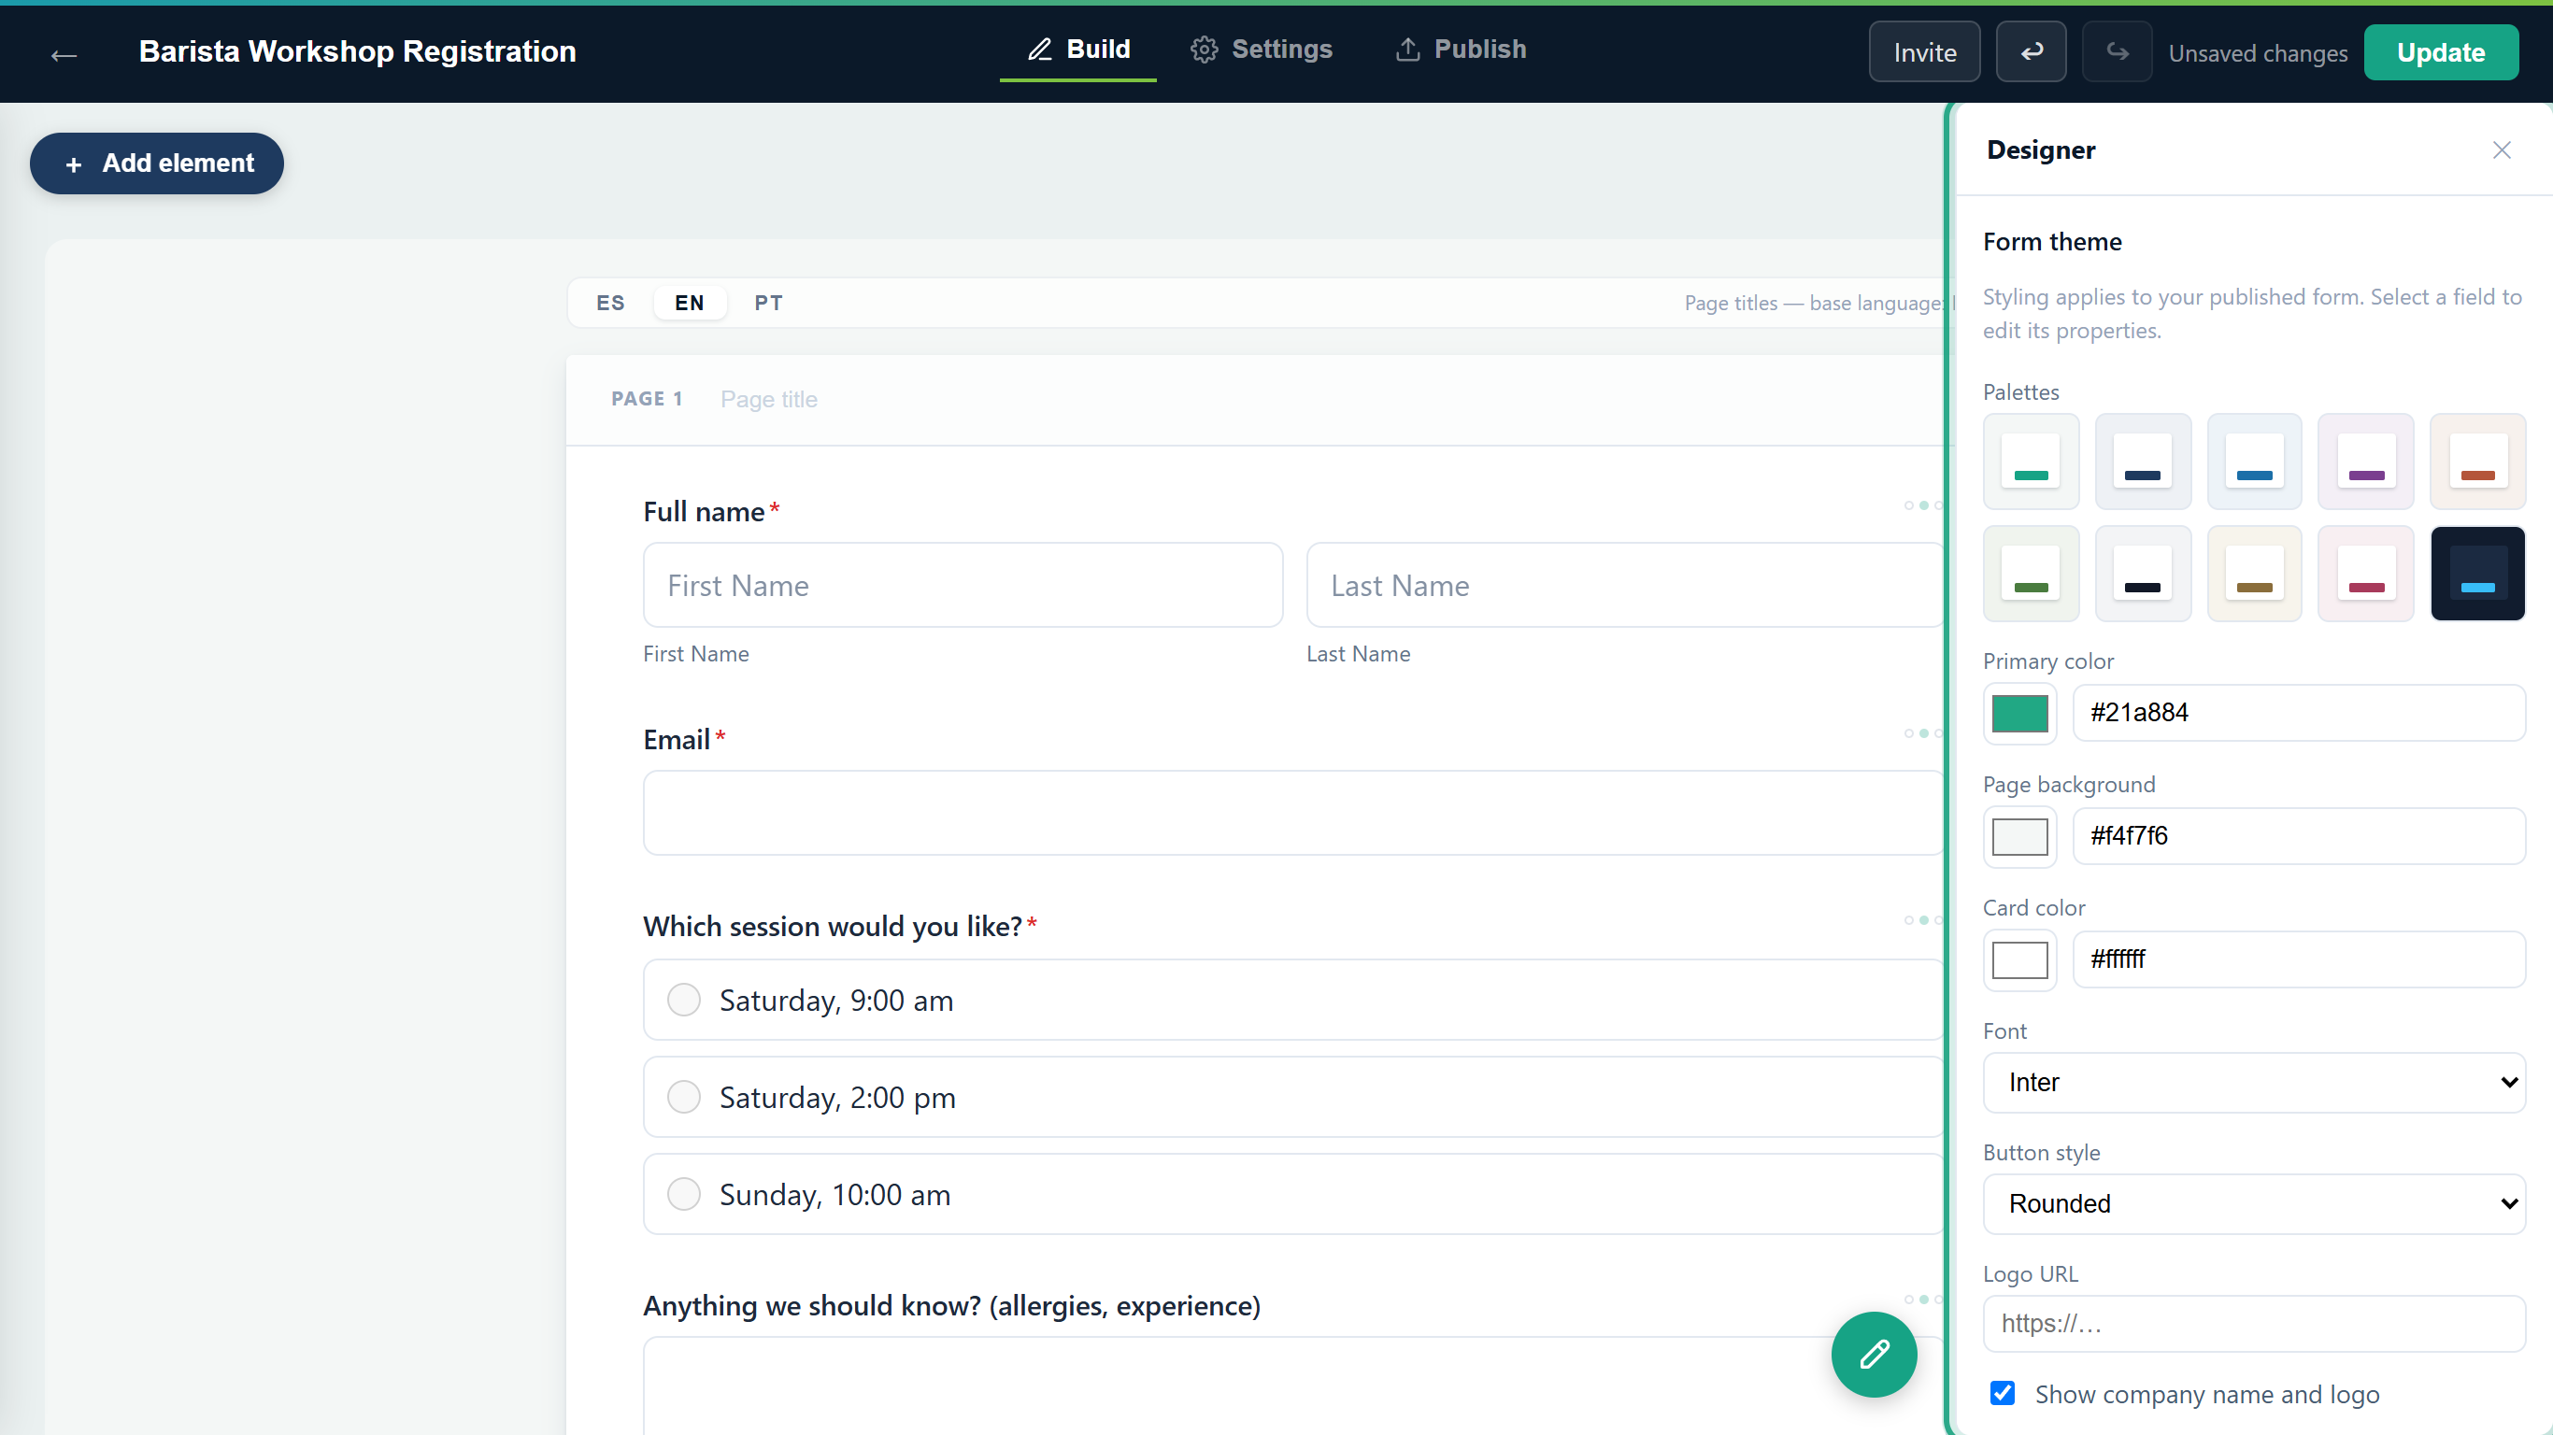Choose the dark theme palette swatch
The height and width of the screenshot is (1435, 2553).
[x=2477, y=574]
